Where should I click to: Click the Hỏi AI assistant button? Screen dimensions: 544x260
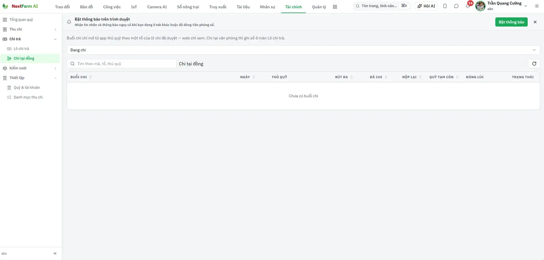pyautogui.click(x=426, y=6)
